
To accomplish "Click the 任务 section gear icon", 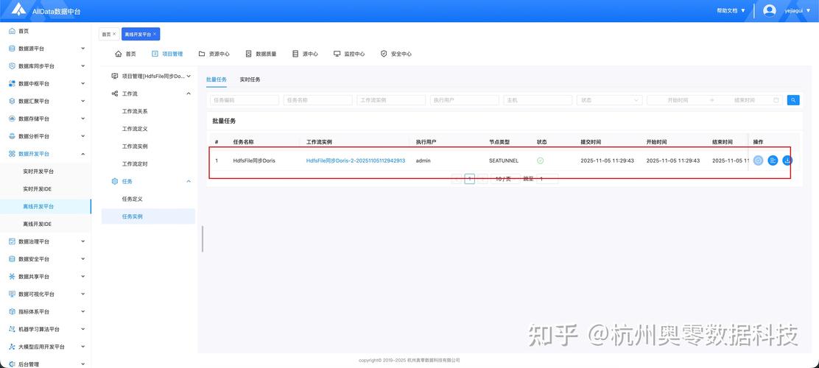I will tap(114, 181).
